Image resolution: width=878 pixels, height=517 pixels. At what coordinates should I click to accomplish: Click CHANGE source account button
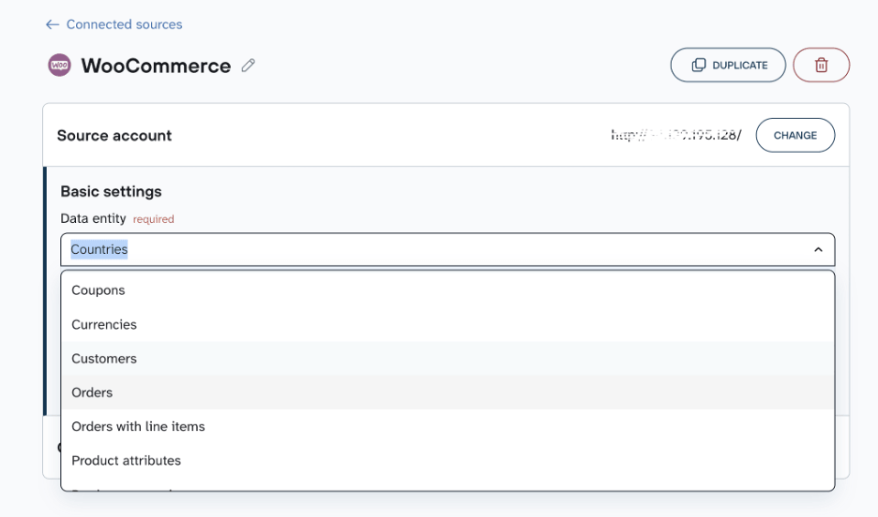pos(795,135)
